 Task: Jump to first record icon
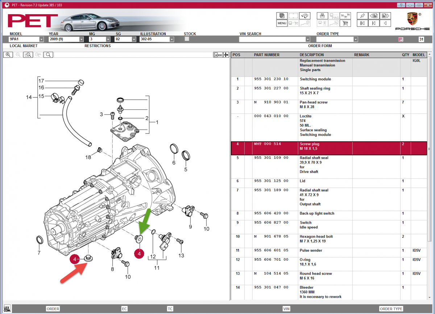pyautogui.click(x=362, y=23)
